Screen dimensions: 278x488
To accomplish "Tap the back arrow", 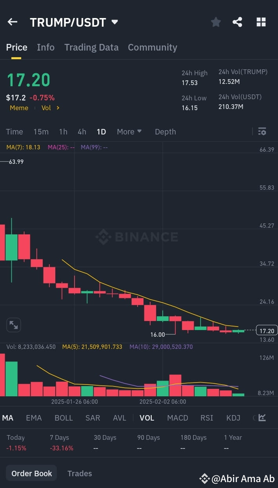I will (x=12, y=22).
